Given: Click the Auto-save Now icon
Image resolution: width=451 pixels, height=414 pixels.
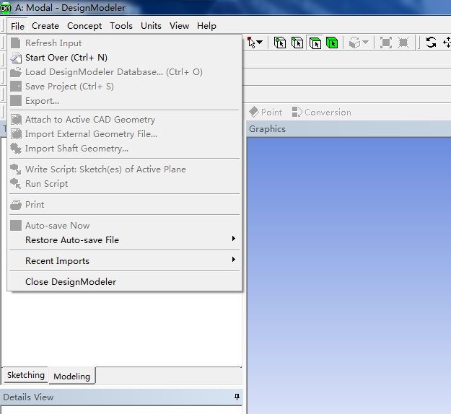Looking at the screenshot, I should [16, 226].
